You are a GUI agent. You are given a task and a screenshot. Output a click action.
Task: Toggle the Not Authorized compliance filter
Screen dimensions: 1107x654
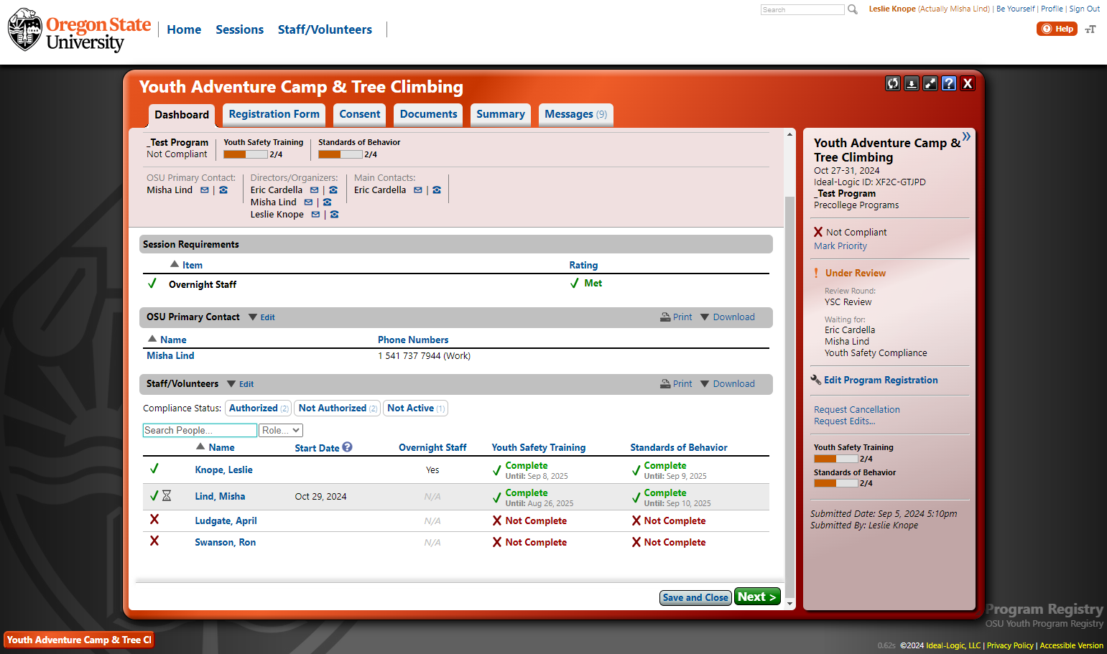point(338,408)
